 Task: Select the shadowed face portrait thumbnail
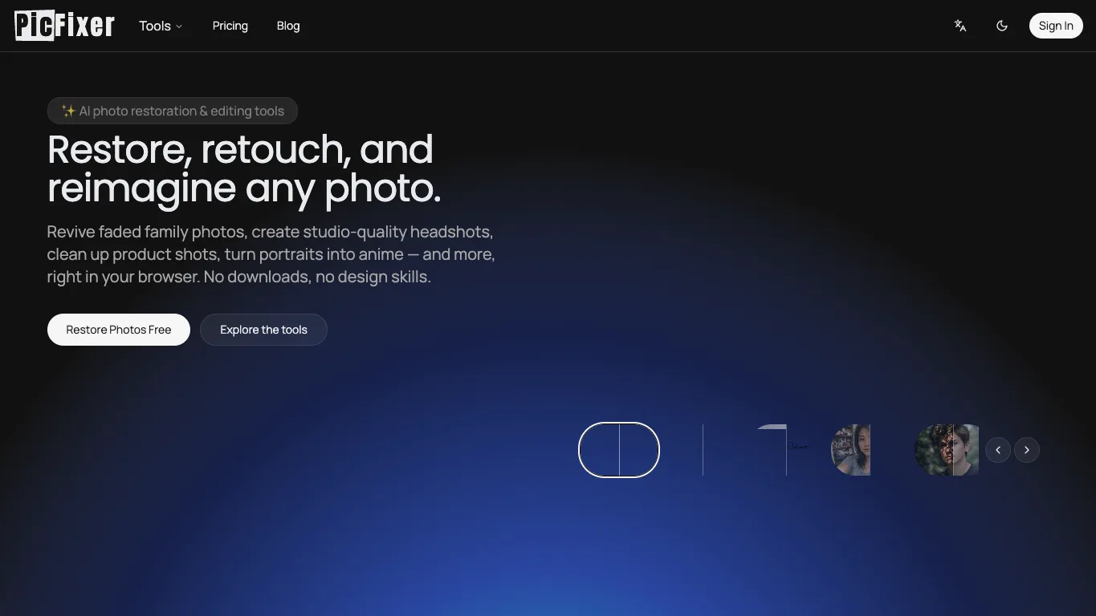[x=947, y=450]
